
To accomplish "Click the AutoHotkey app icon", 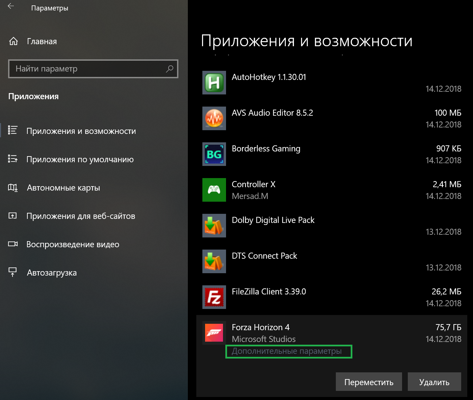I will [x=214, y=83].
